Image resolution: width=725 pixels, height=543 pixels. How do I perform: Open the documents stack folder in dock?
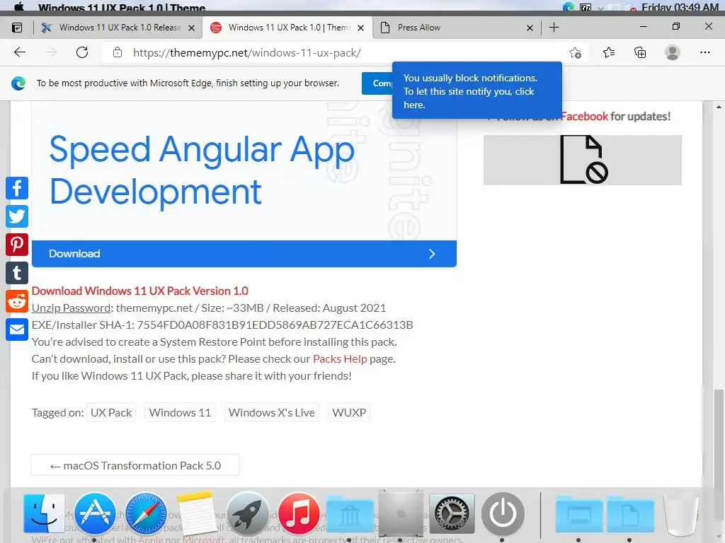pos(630,514)
